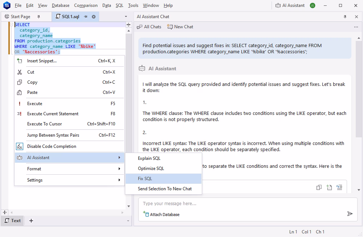
Task: Open the AI Assistant toolbar button
Action: coord(290,5)
